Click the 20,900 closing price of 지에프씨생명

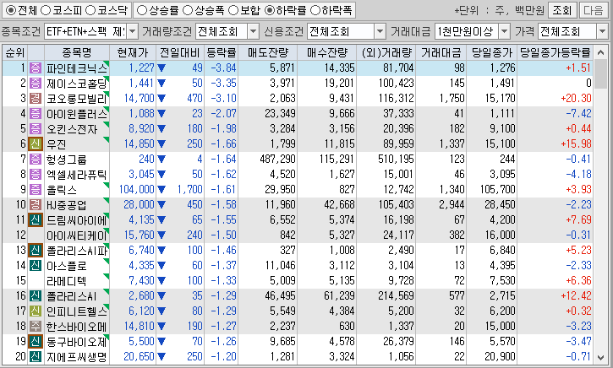(x=500, y=357)
